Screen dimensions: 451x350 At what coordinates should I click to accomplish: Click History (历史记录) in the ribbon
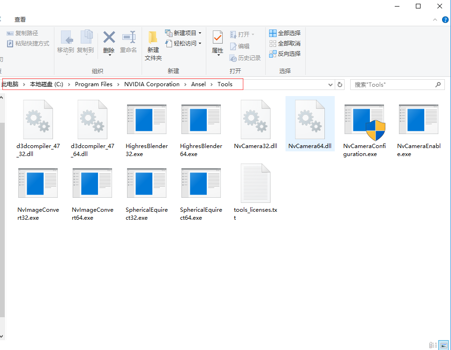[x=245, y=58]
